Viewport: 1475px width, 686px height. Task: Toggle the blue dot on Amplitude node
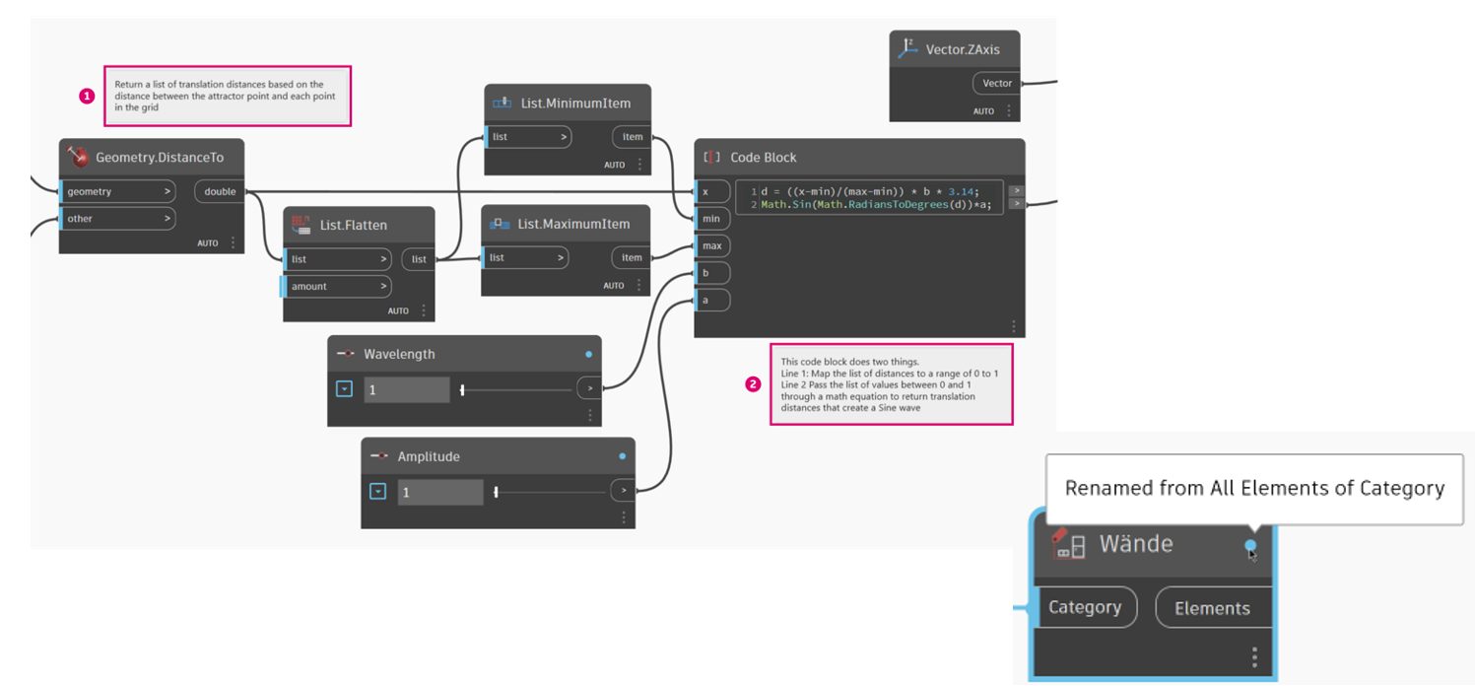pos(622,456)
